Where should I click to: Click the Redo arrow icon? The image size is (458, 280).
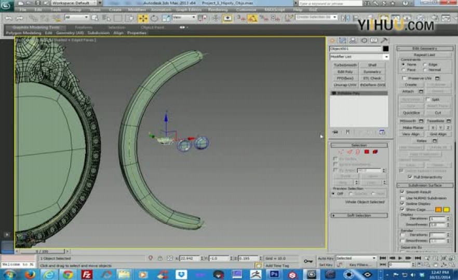[x=20, y=18]
